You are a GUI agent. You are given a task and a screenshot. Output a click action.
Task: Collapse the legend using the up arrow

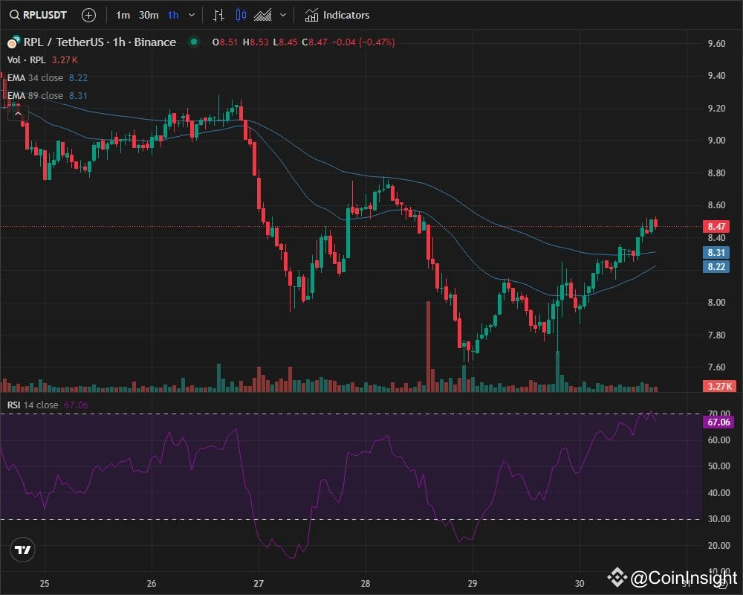[x=16, y=113]
